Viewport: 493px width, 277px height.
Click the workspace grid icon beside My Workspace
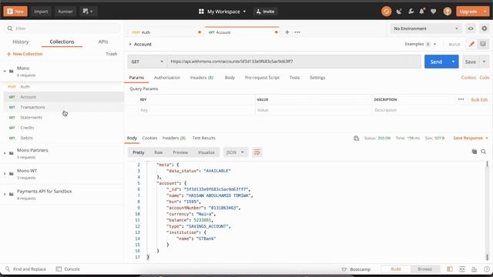201,12
